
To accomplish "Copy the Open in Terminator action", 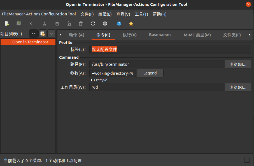I will [57, 24].
